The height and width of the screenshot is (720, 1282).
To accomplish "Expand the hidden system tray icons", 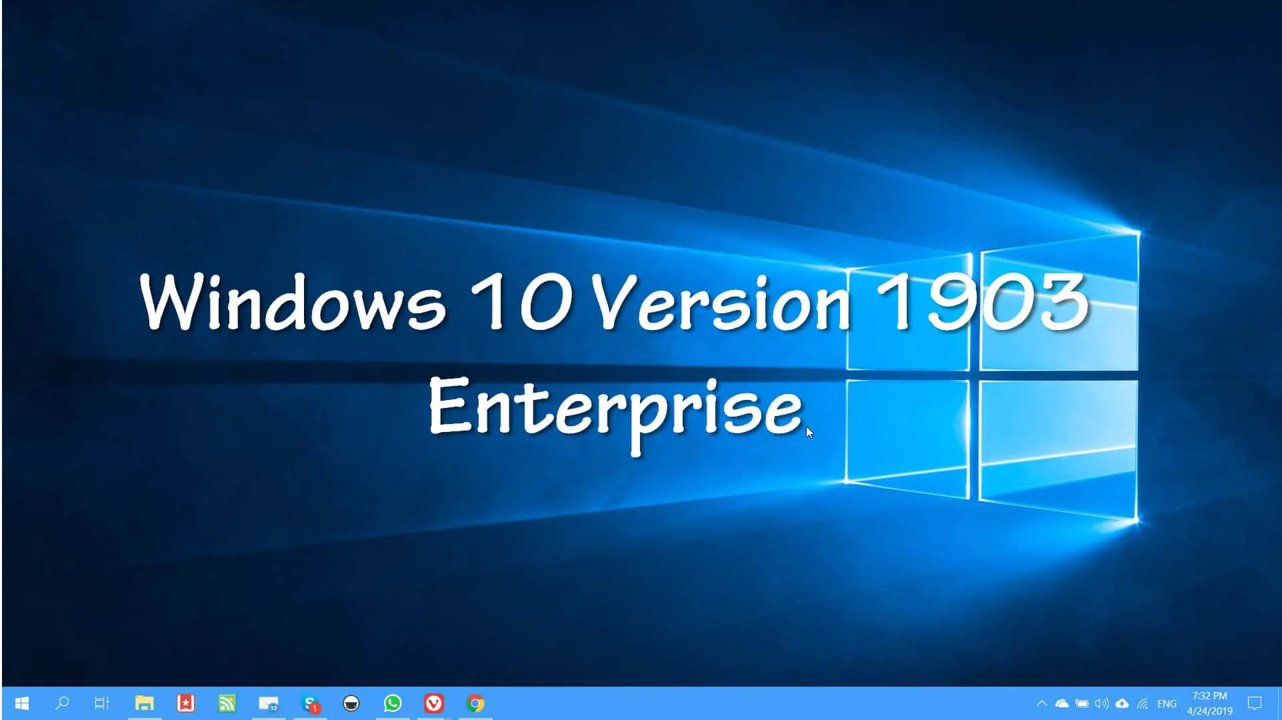I will point(1041,703).
